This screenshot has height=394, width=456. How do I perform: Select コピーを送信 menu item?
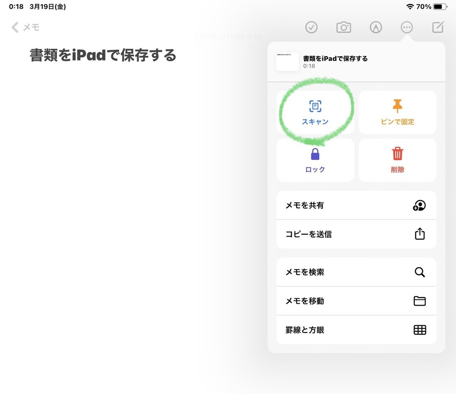click(x=356, y=234)
